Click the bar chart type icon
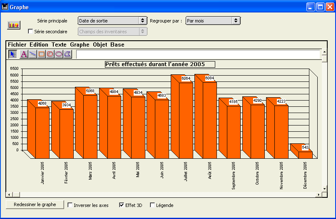The width and height of the screenshot is (336, 219). coord(14,25)
